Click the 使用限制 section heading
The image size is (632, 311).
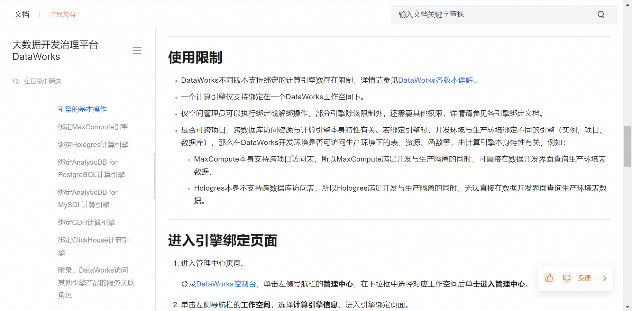click(195, 57)
